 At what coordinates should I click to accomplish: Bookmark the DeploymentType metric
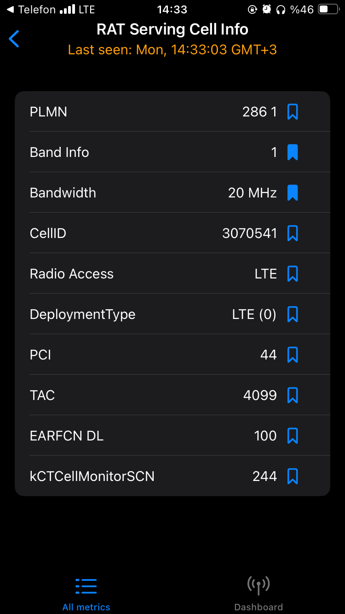[x=293, y=314]
